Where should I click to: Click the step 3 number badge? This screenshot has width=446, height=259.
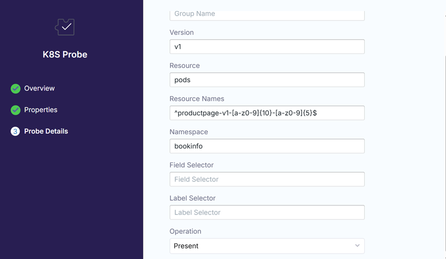point(15,131)
